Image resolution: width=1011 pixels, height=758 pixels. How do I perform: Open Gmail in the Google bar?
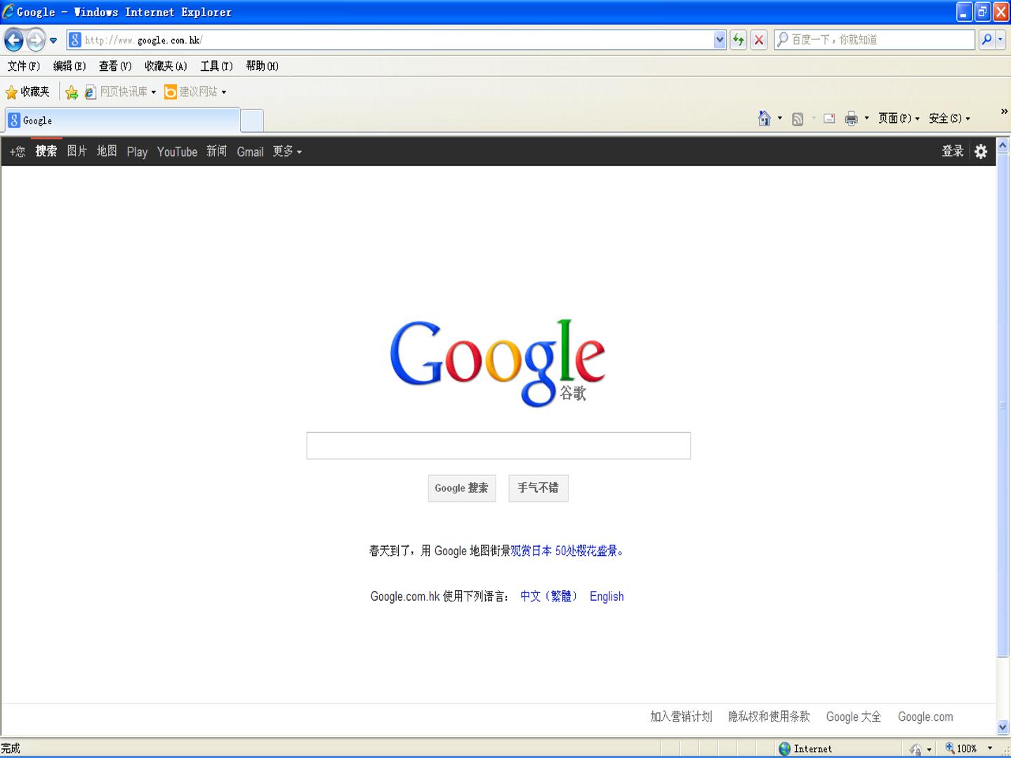pos(250,152)
